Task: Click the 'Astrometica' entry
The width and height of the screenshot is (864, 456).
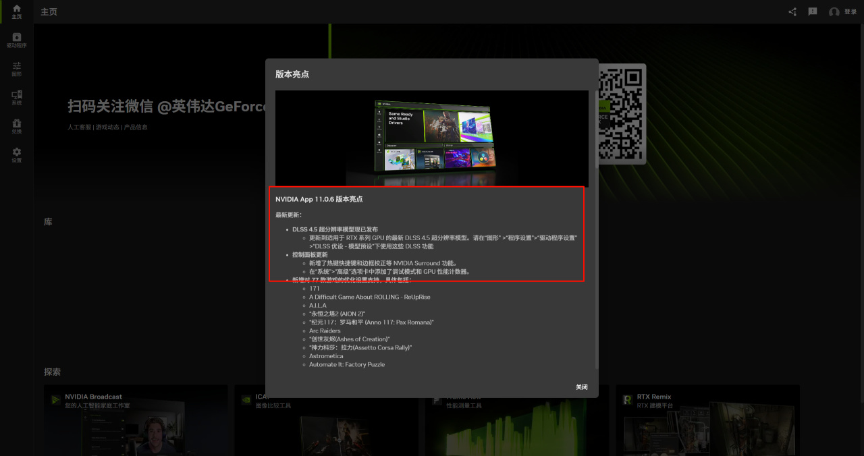Action: point(326,356)
